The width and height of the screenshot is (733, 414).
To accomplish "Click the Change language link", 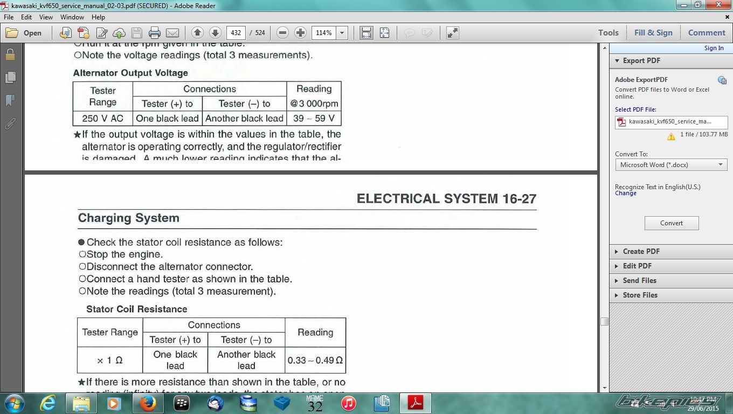I will [x=626, y=193].
